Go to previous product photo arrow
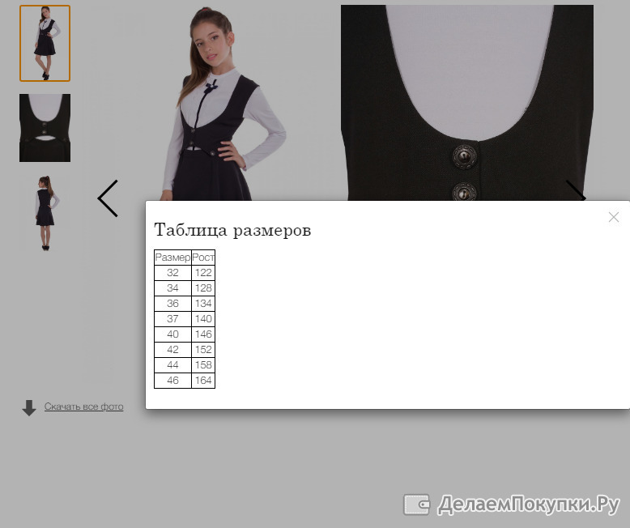The image size is (630, 528). pos(108,198)
